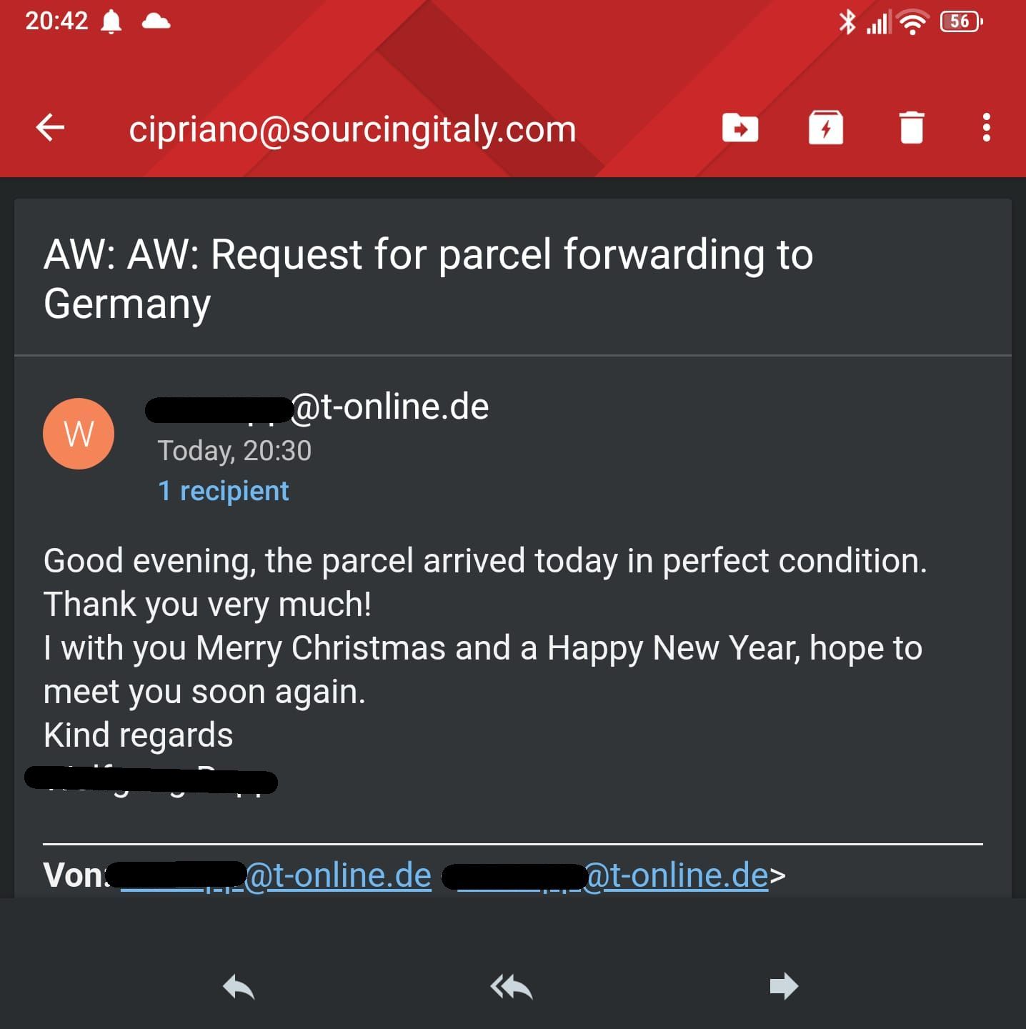Screen dimensions: 1026x1029
Task: Delete this email with trash icon
Action: [x=911, y=129]
